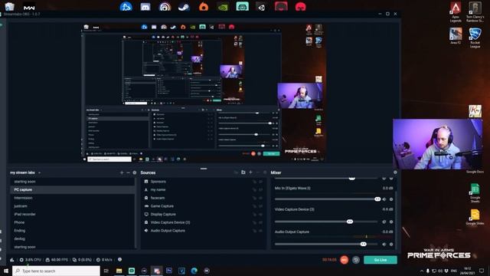Screen dimensions: 490x276
Task: Add a new scene with the plus icon
Action: coord(122,172)
